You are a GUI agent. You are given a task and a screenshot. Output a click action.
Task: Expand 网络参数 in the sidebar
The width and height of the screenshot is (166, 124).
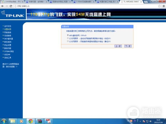(8, 32)
